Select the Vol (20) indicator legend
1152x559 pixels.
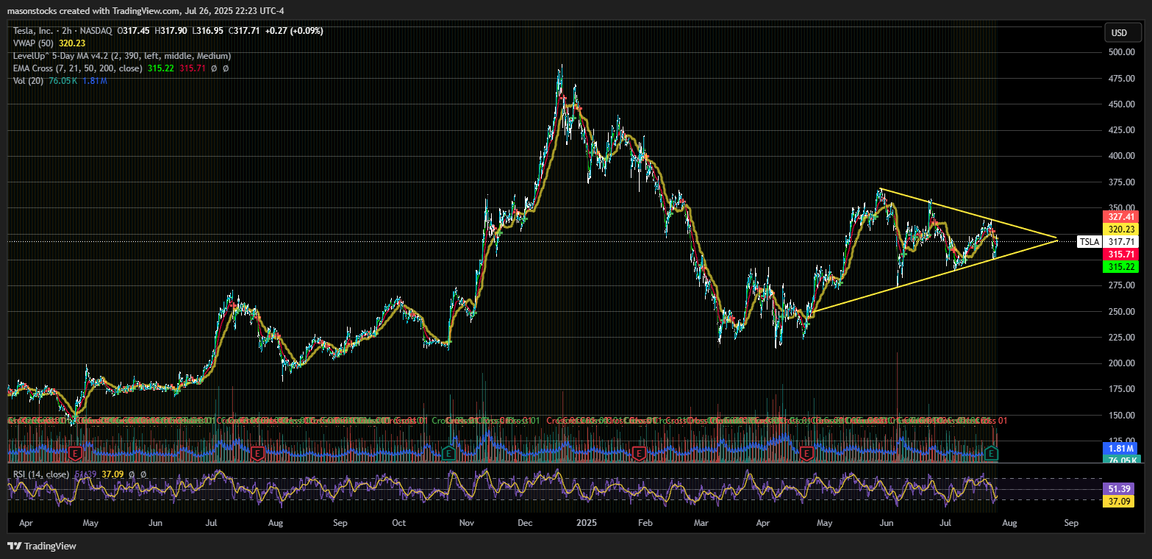coord(29,80)
